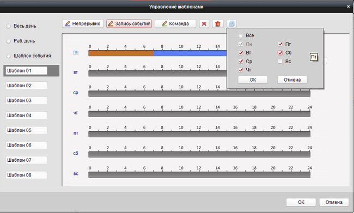Select the Шаблон 05 template
This screenshot has width=354, height=213.
pyautogui.click(x=27, y=130)
